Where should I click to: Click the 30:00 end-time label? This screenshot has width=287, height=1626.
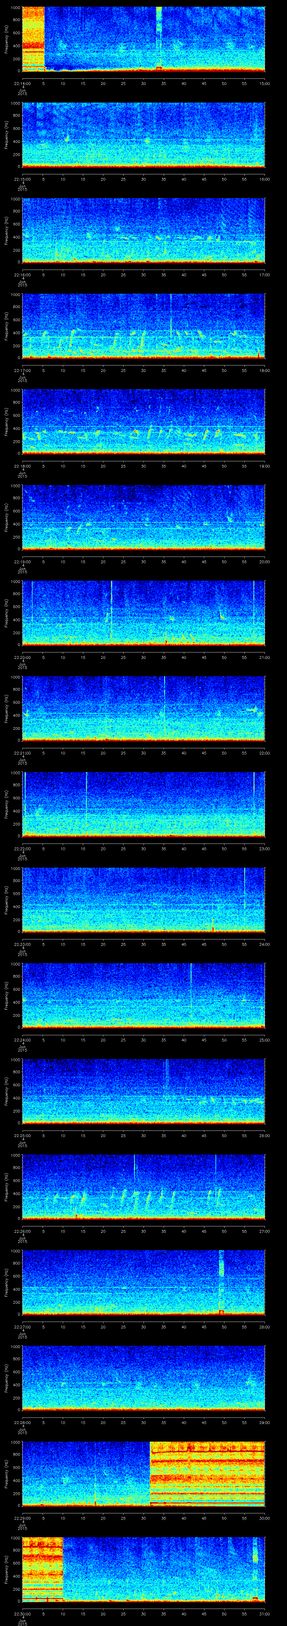[265, 1518]
